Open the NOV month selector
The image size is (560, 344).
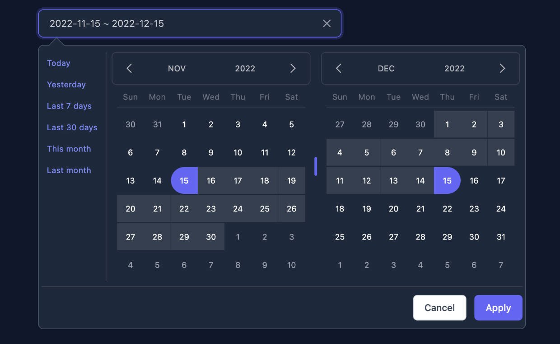click(x=177, y=68)
